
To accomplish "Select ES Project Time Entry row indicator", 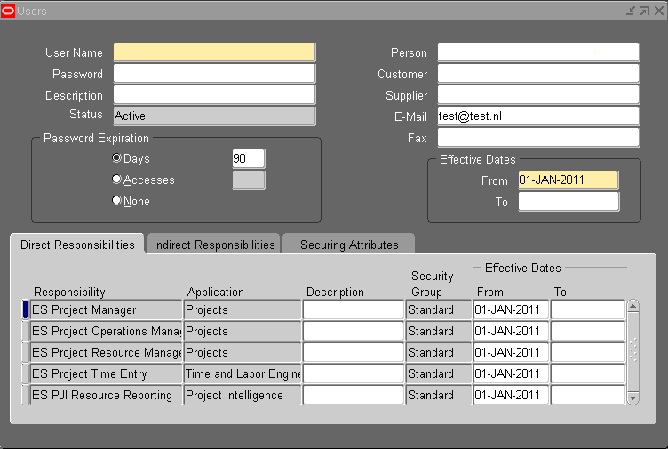I will (26, 373).
